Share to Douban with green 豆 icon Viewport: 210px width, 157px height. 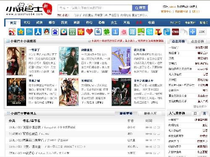tap(72, 32)
